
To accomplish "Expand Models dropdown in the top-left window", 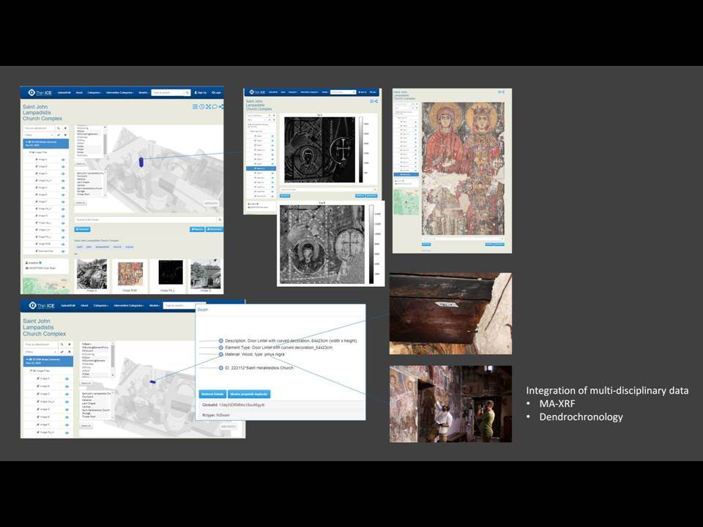I will (x=144, y=93).
